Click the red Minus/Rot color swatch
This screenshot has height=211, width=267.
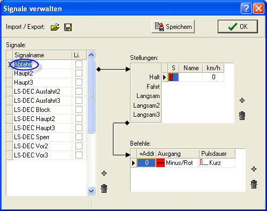tap(161, 163)
